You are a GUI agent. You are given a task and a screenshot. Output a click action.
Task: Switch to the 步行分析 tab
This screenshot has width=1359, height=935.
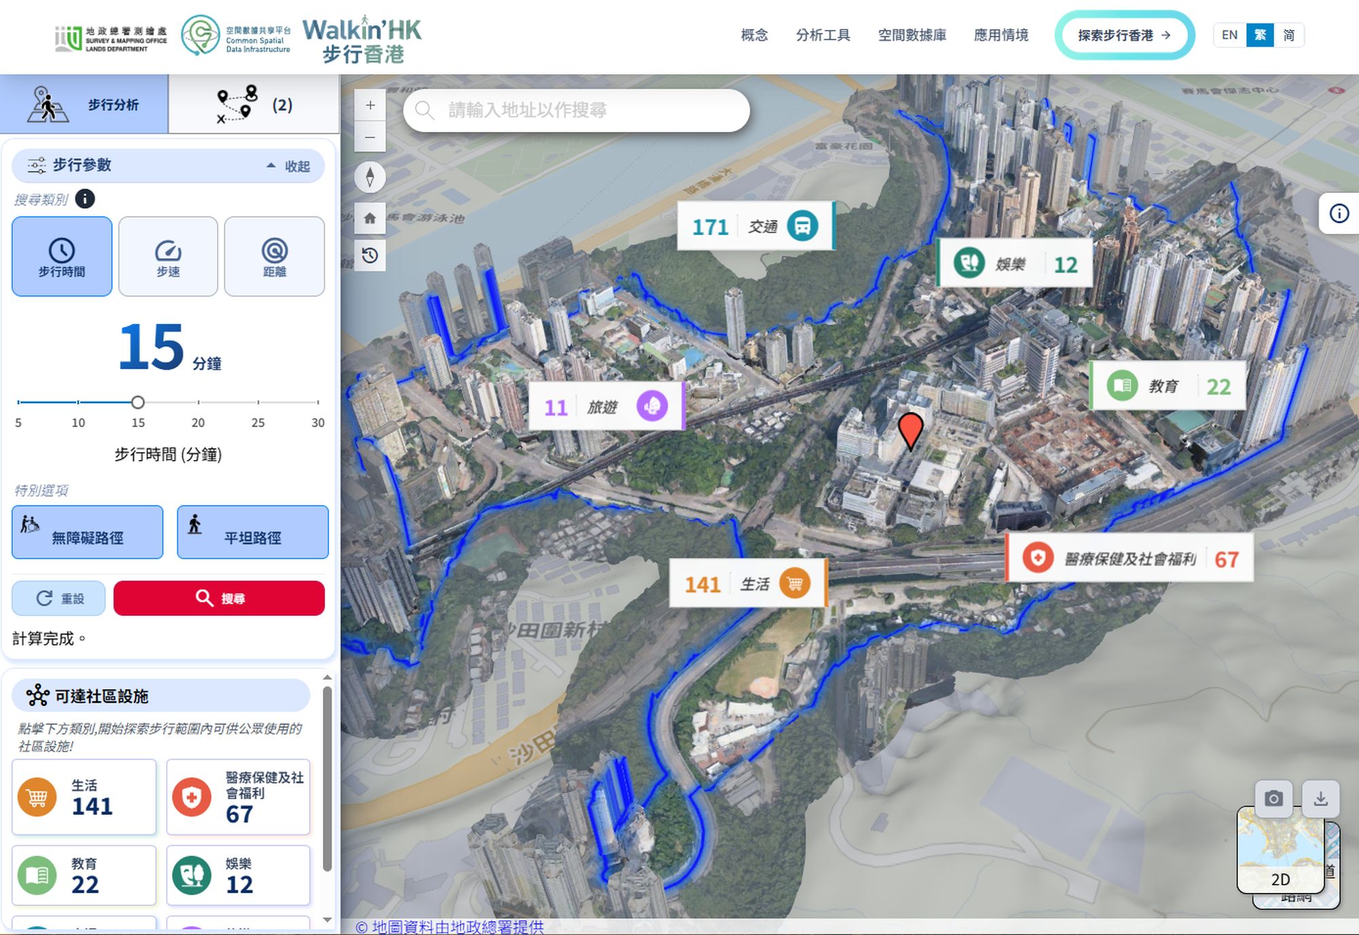(x=84, y=104)
